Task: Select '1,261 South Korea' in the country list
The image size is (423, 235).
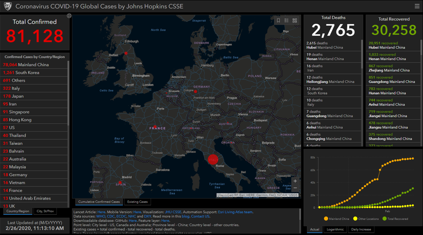Action: (34, 73)
